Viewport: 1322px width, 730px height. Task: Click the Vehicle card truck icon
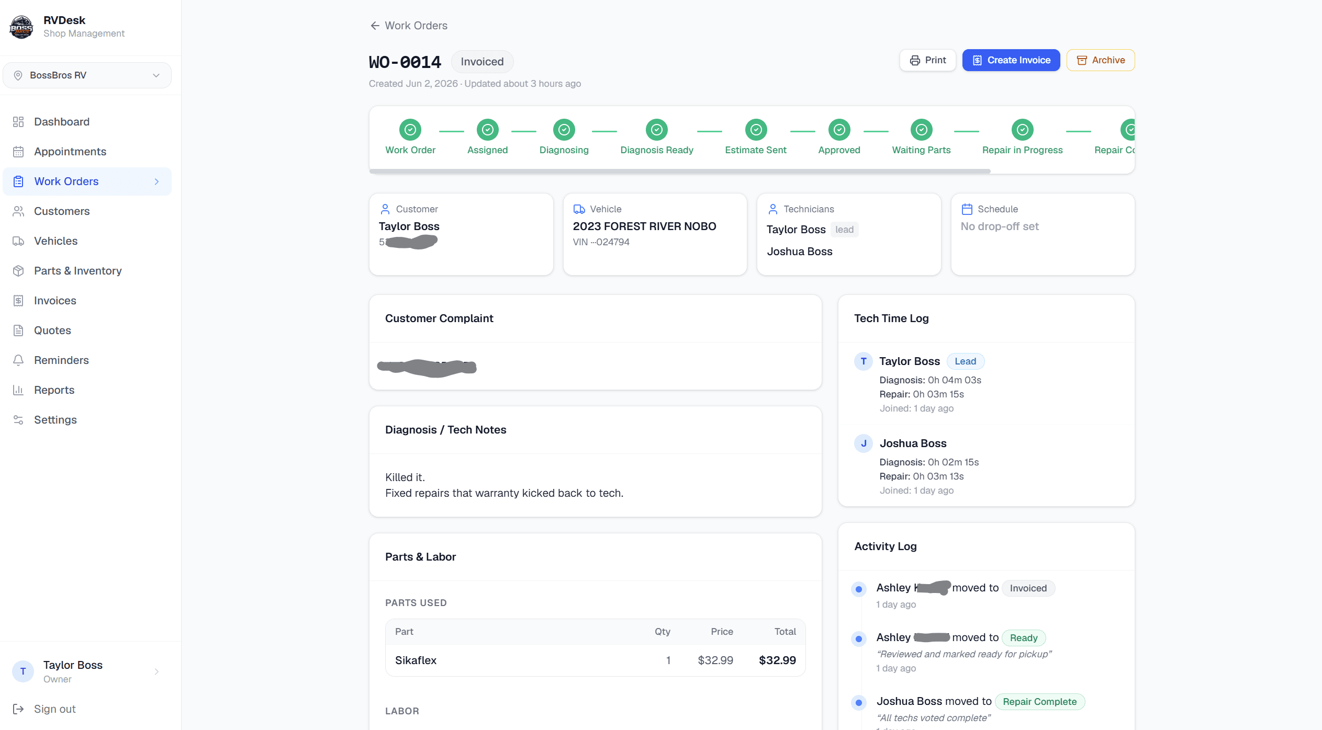(x=579, y=209)
